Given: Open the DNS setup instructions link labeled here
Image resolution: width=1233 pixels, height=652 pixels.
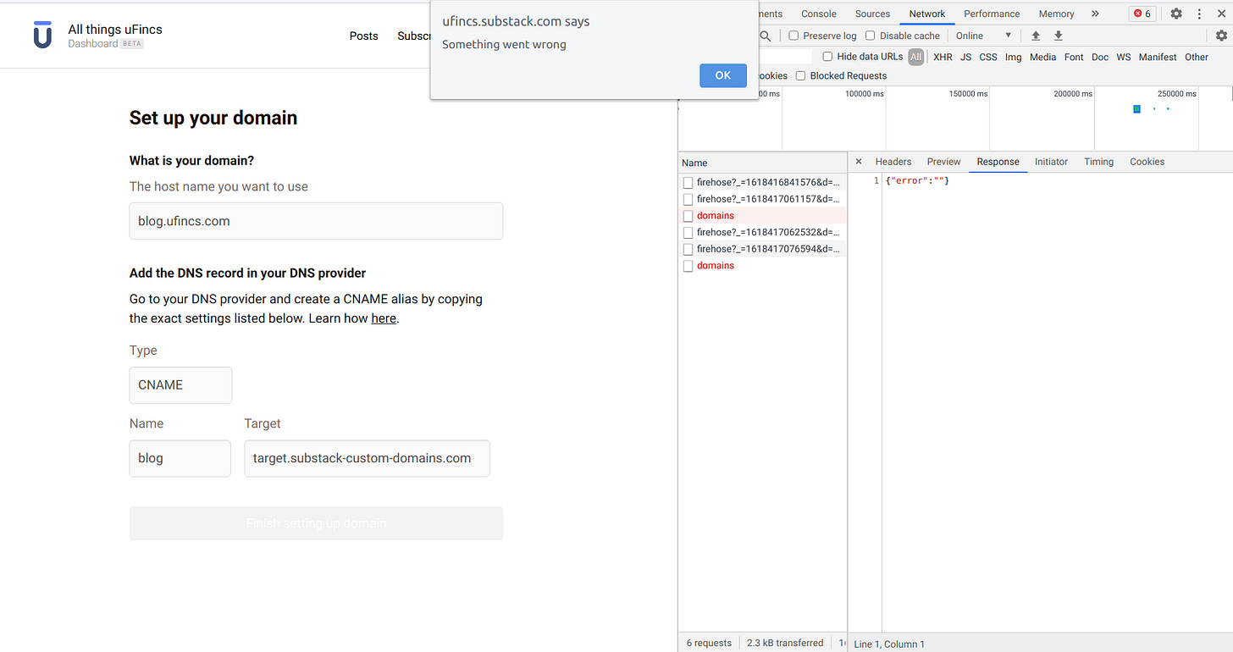Looking at the screenshot, I should pyautogui.click(x=384, y=318).
